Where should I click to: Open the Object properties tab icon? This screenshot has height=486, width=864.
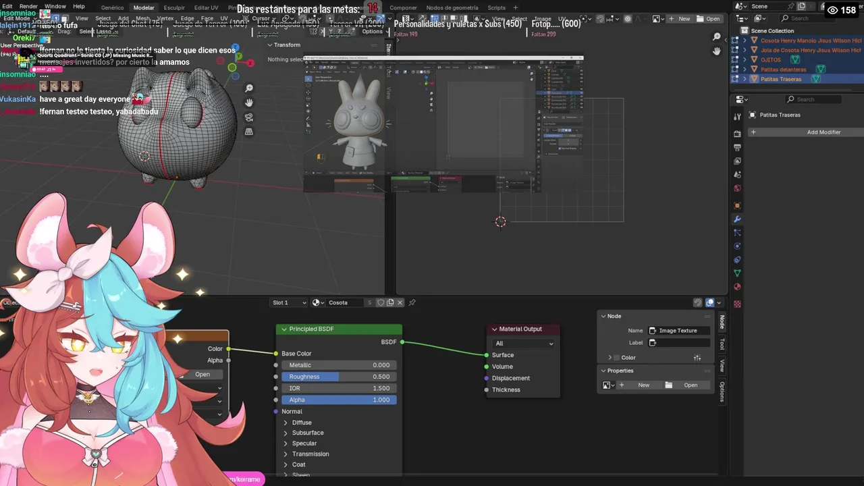[x=737, y=205]
